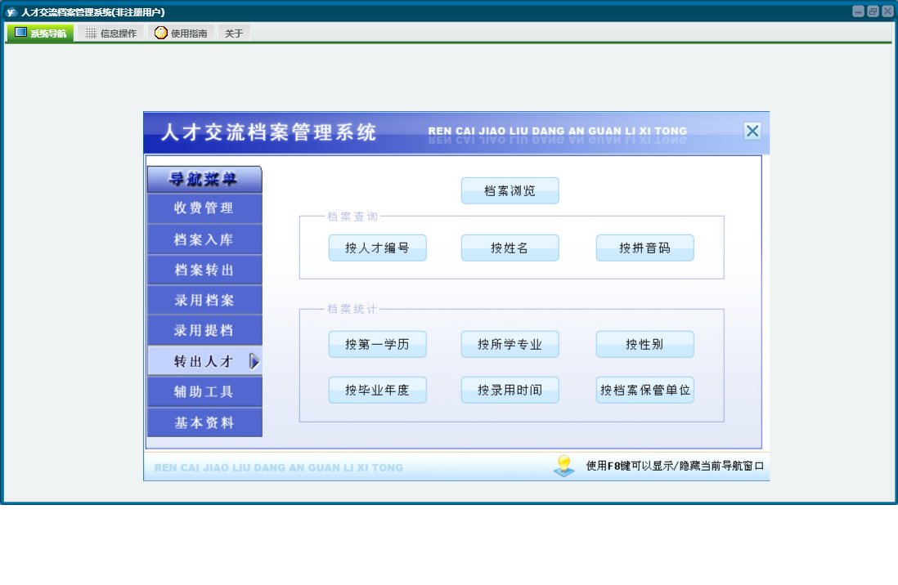Restore the main application window
This screenshot has width=898, height=585.
pyautogui.click(x=873, y=11)
